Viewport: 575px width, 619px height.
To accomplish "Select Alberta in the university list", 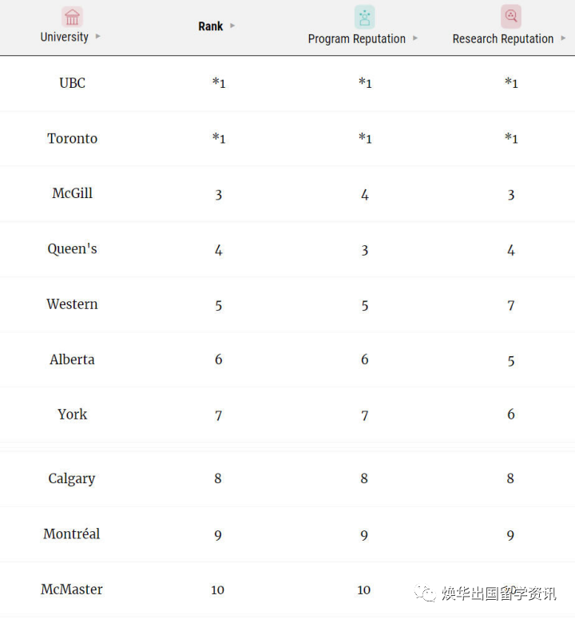I will (x=72, y=359).
